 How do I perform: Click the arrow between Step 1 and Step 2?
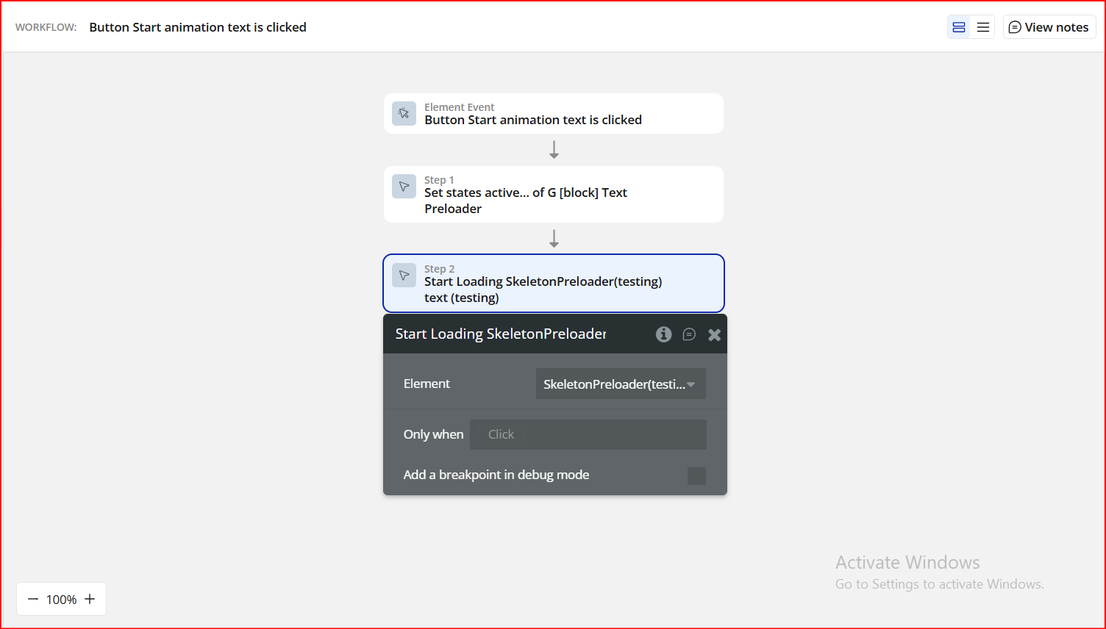click(x=554, y=239)
